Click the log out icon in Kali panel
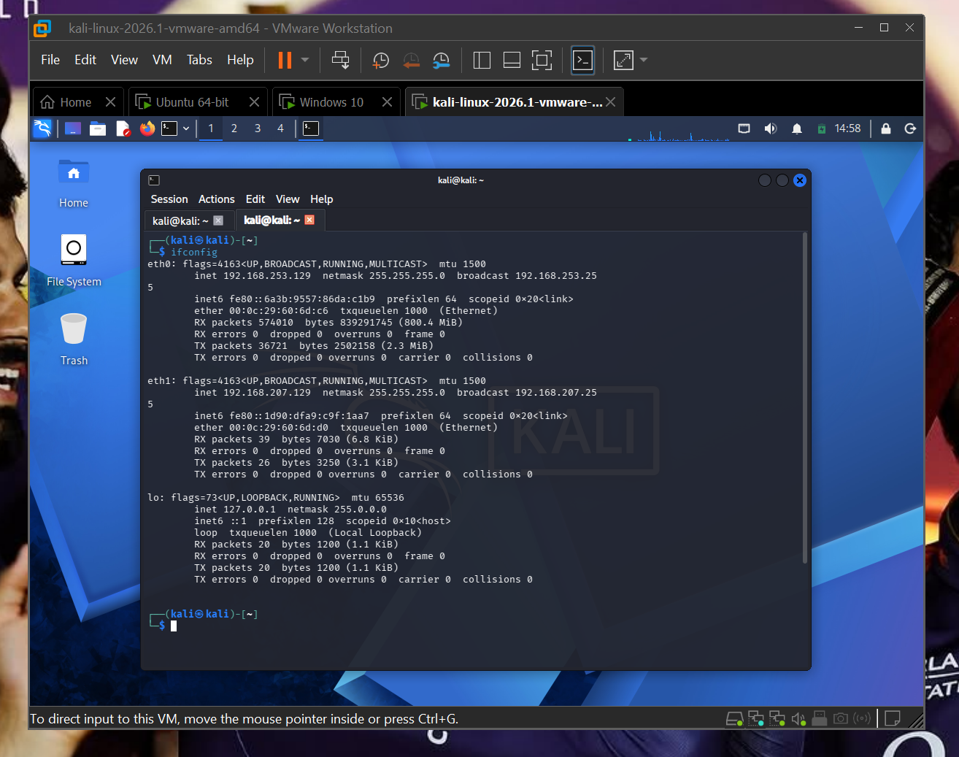The width and height of the screenshot is (959, 757). (x=910, y=128)
